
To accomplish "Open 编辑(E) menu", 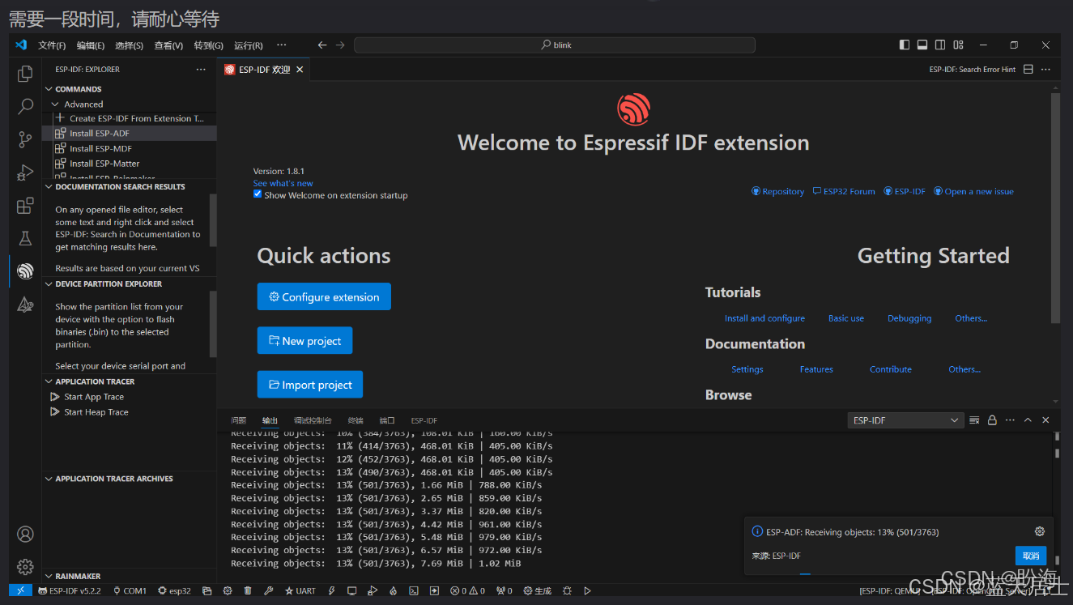I will pos(91,45).
